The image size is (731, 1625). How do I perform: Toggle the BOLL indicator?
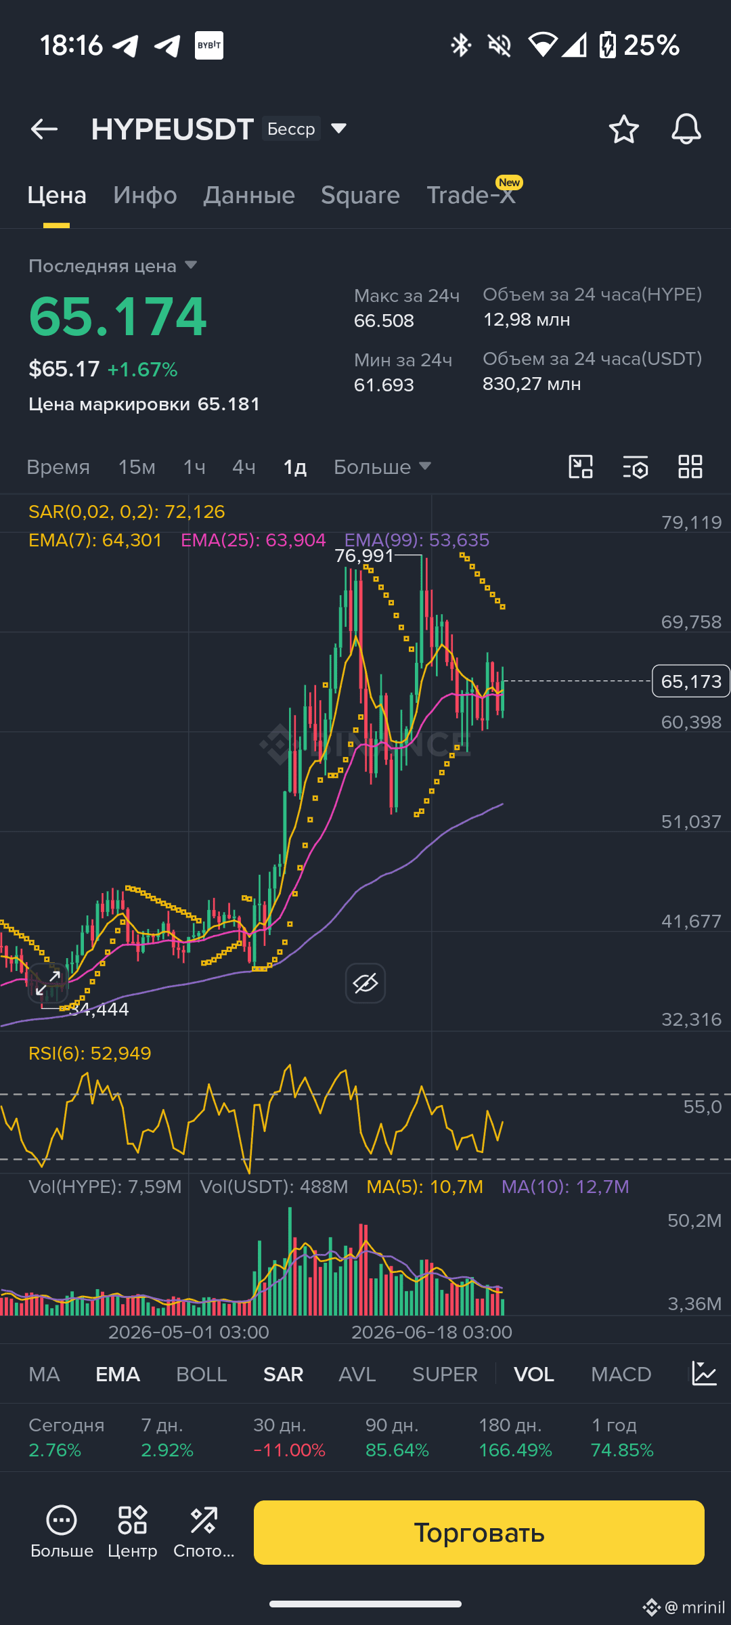tap(202, 1374)
